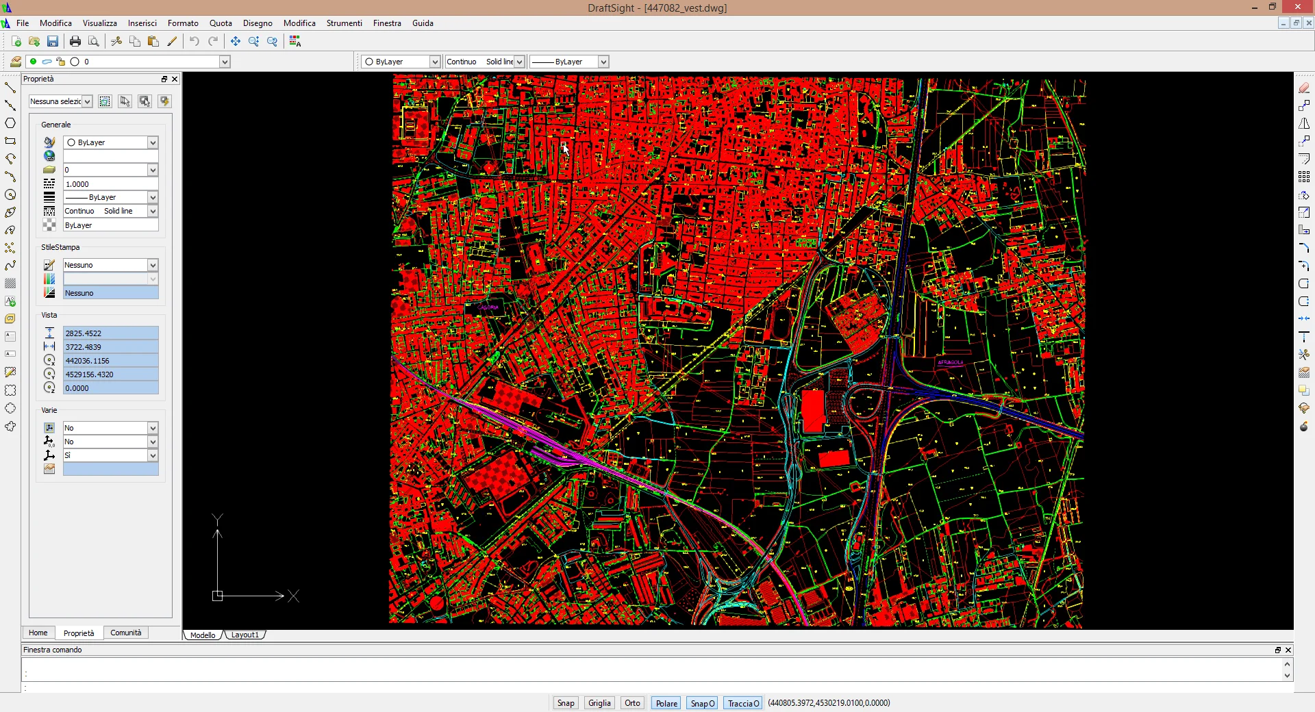Image resolution: width=1315 pixels, height=712 pixels.
Task: Toggle layer 0 lock icon
Action: click(x=60, y=62)
